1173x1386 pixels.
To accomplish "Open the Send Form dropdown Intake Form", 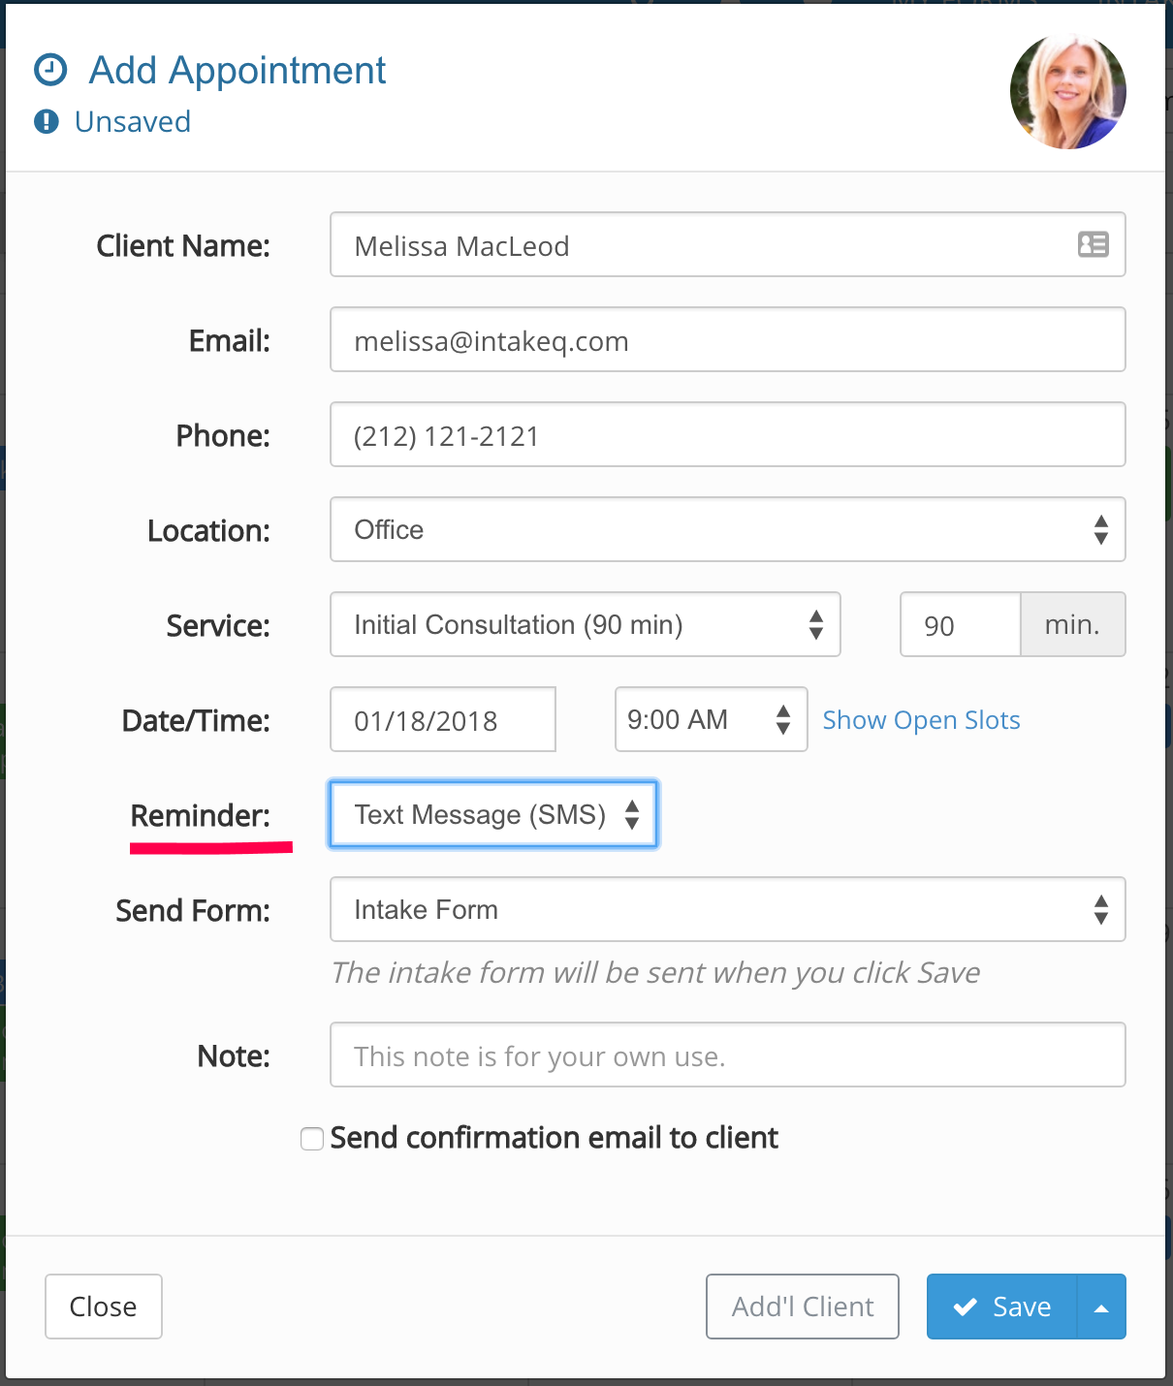I will tap(727, 909).
